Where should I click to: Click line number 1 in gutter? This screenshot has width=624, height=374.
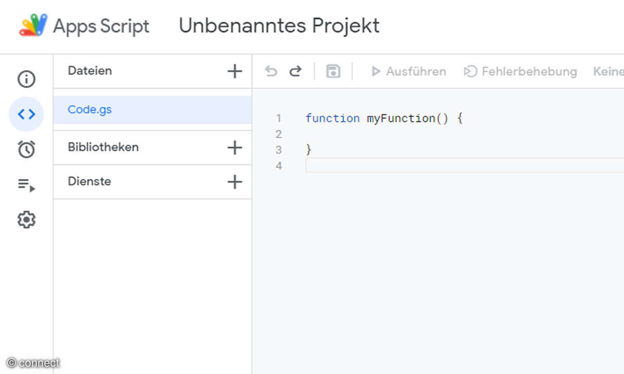(279, 118)
